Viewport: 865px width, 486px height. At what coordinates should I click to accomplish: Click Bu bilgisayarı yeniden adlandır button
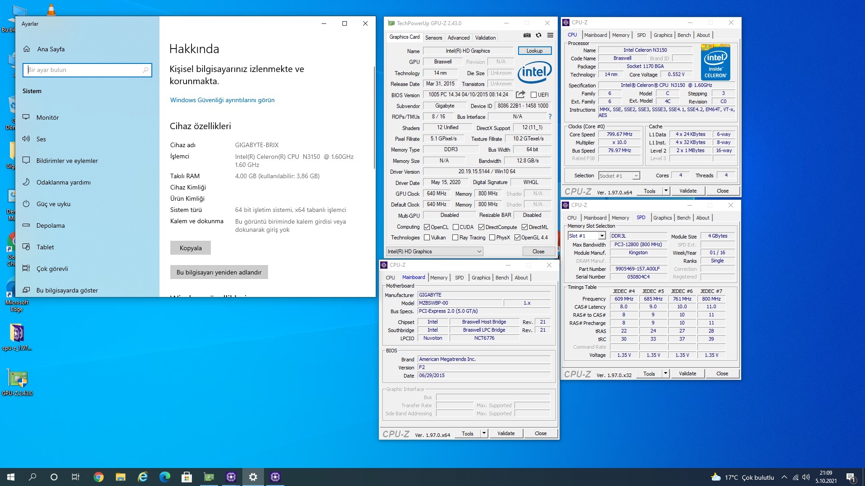[219, 272]
